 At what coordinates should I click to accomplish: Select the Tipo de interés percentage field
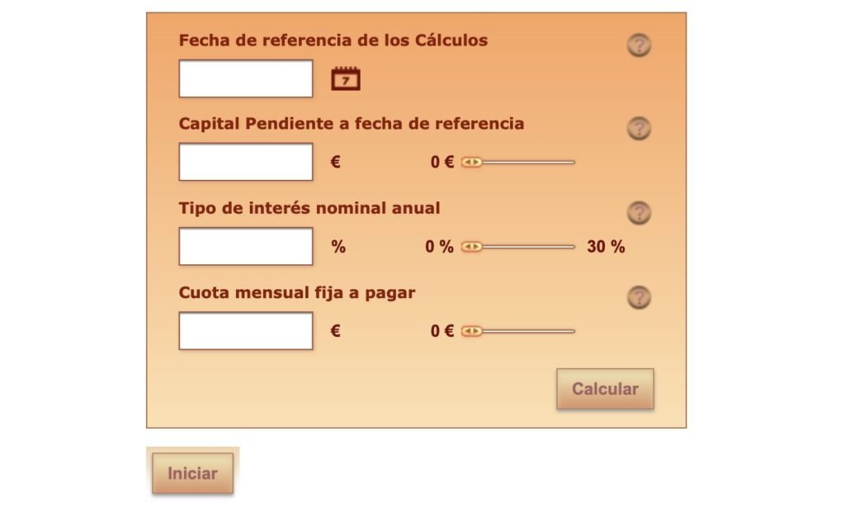(x=246, y=246)
